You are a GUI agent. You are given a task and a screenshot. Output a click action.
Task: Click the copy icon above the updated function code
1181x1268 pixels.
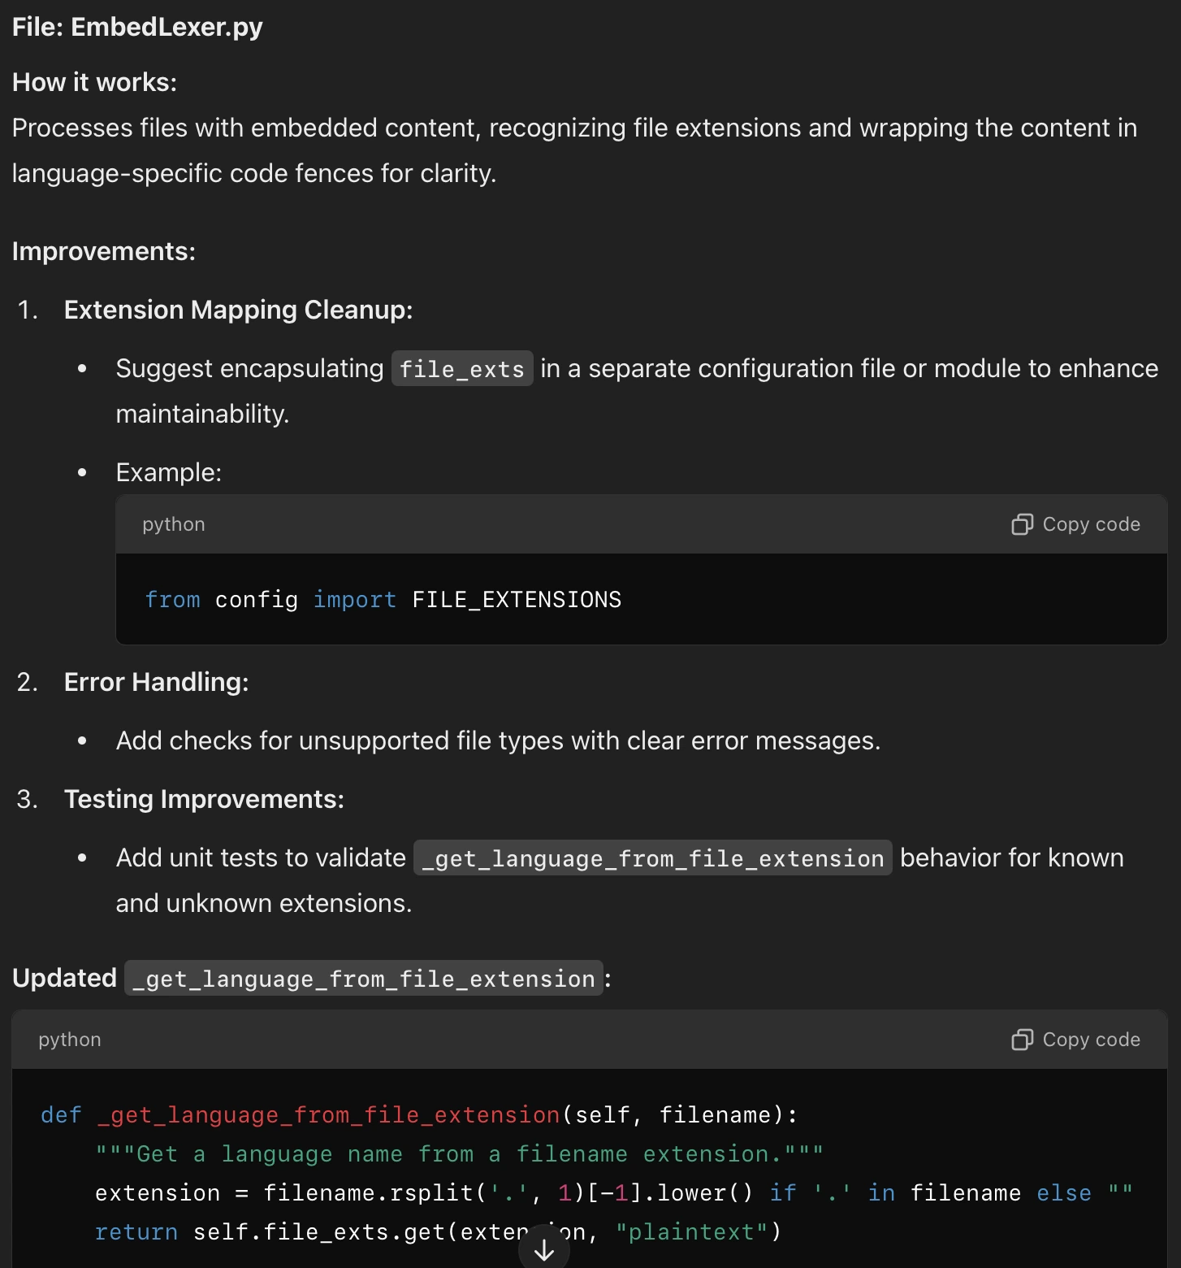(x=1022, y=1040)
